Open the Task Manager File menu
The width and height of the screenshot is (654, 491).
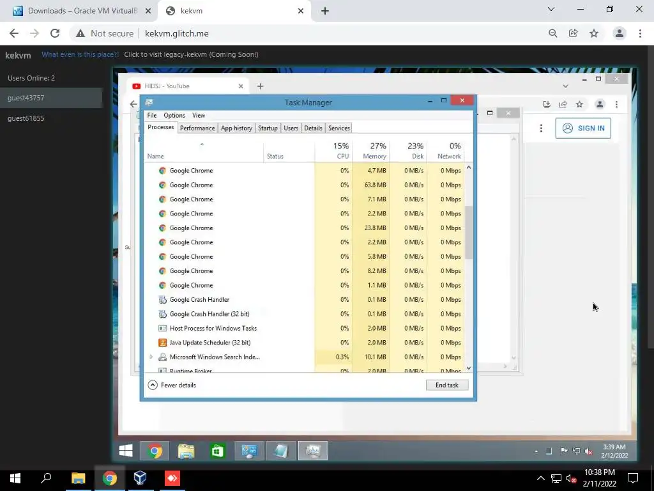pos(152,115)
